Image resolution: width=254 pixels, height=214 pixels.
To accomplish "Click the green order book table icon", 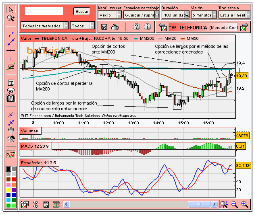I will pyautogui.click(x=56, y=204).
